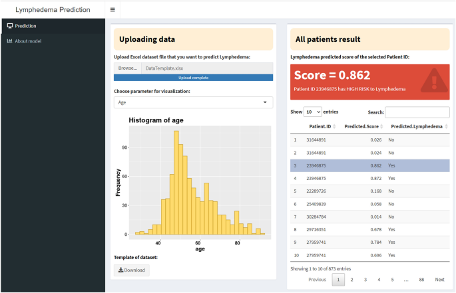Open the Show 10 entries dropdown

[x=313, y=112]
